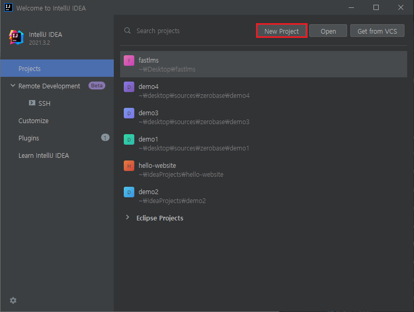414x312 pixels.
Task: Click the ~\IdeaProjects\demo2 path text
Action: (x=172, y=201)
